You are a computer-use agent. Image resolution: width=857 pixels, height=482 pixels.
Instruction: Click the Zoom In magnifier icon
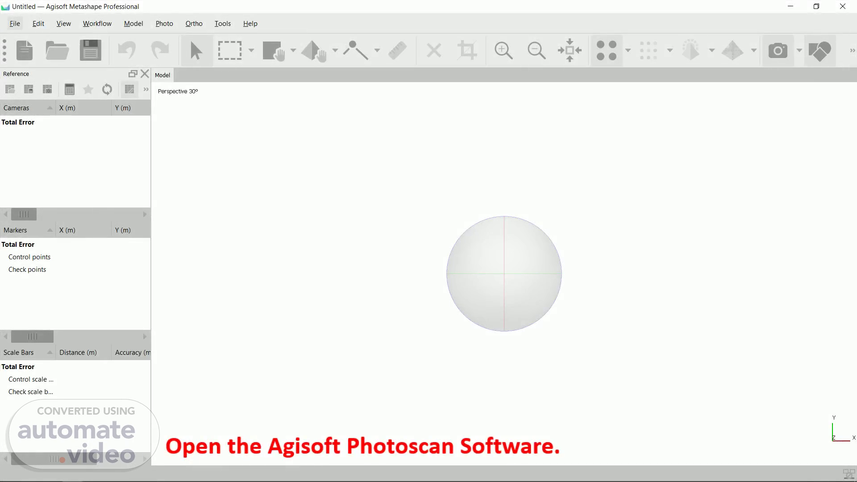[x=503, y=50]
